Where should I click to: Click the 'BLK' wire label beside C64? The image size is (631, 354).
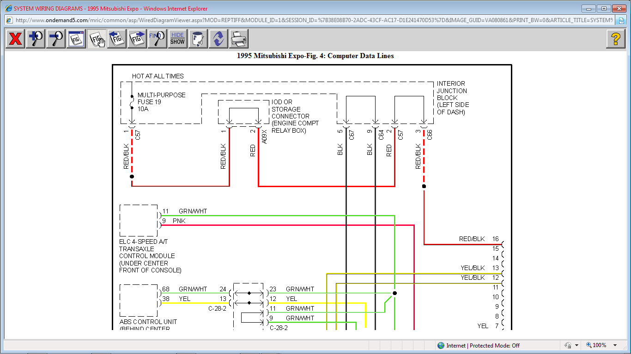[370, 149]
